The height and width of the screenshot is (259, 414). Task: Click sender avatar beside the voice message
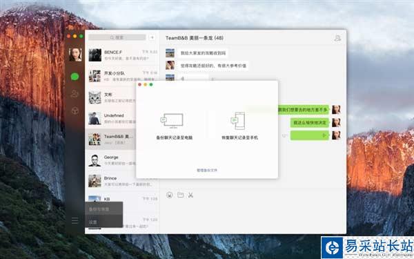coord(336,135)
